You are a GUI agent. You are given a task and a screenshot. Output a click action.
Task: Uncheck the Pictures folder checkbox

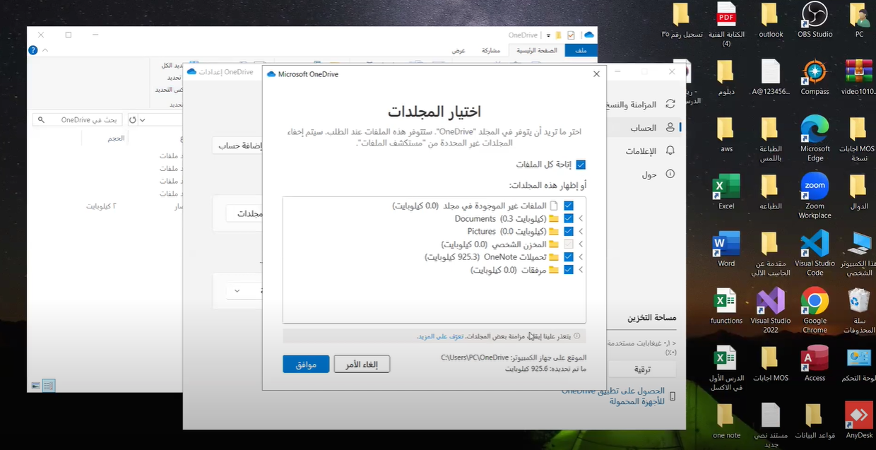[x=568, y=232]
